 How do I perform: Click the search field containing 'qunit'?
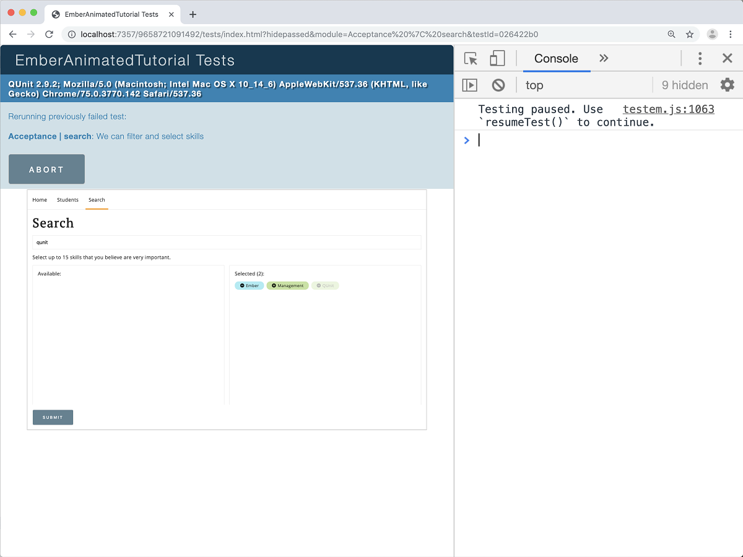227,242
